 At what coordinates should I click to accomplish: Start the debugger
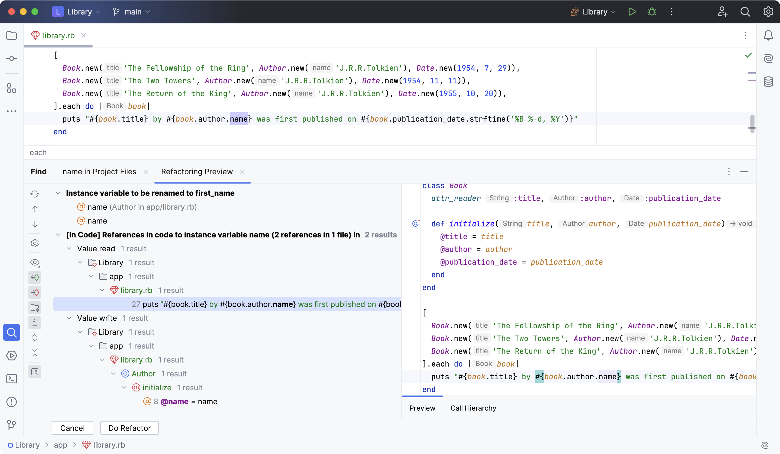point(651,11)
